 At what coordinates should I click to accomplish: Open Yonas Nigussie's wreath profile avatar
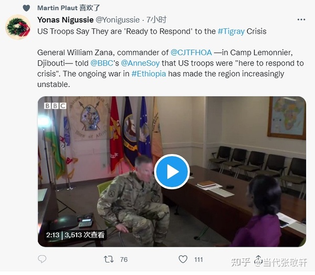[x=18, y=27]
